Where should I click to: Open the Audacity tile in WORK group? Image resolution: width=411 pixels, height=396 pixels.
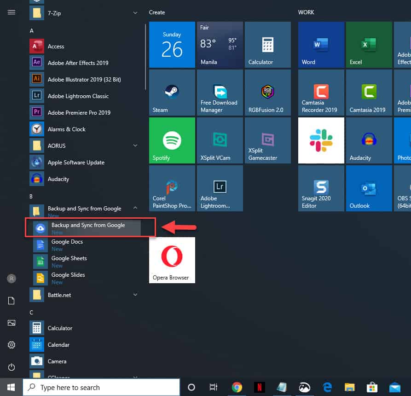tap(369, 140)
